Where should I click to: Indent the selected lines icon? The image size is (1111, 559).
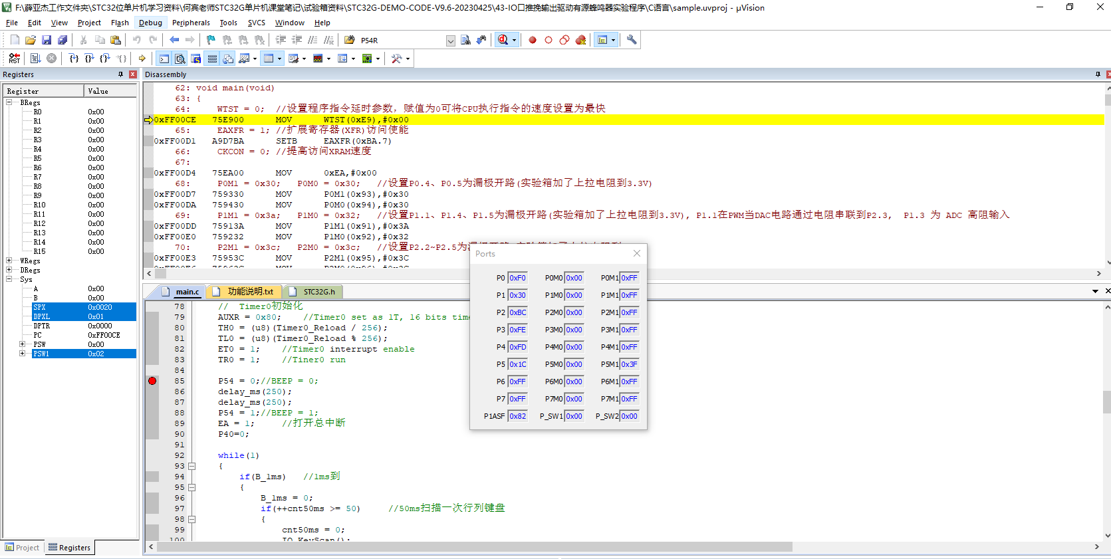coord(281,40)
